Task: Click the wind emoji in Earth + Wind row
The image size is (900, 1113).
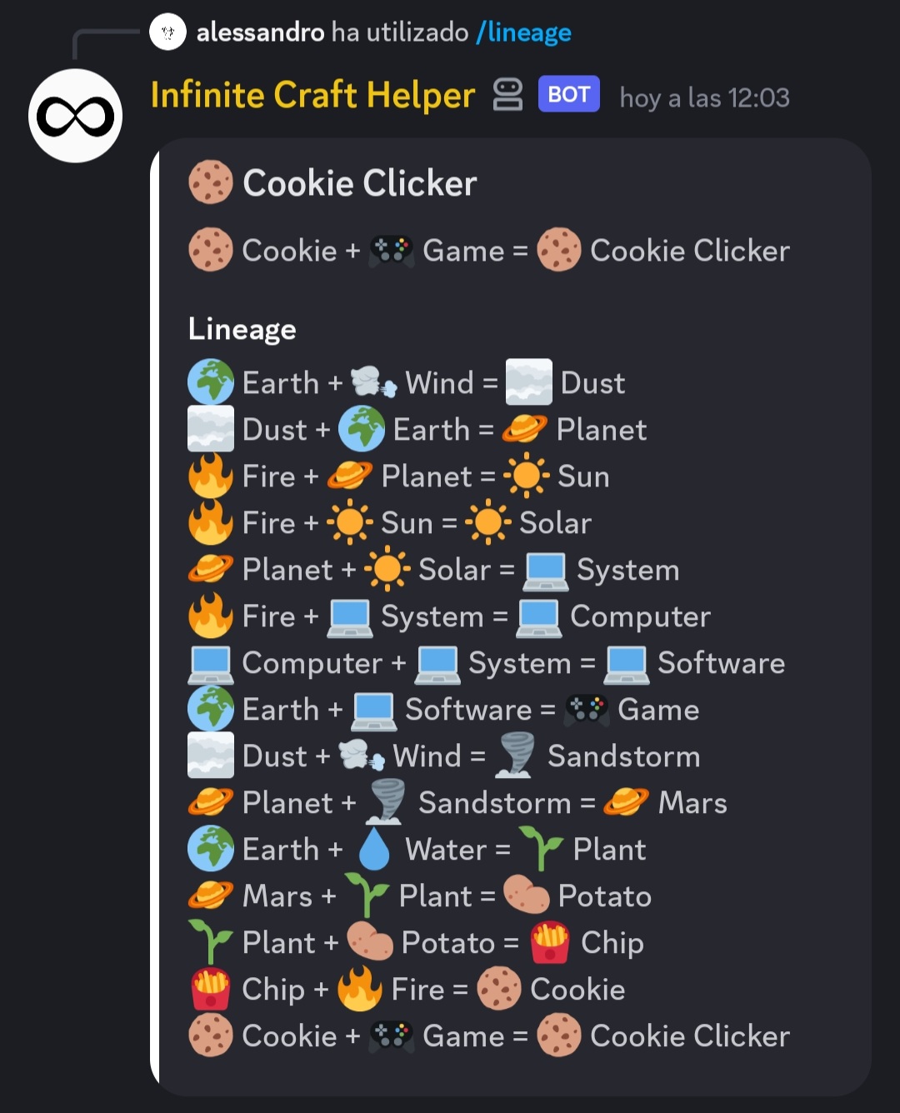Action: pyautogui.click(x=374, y=382)
